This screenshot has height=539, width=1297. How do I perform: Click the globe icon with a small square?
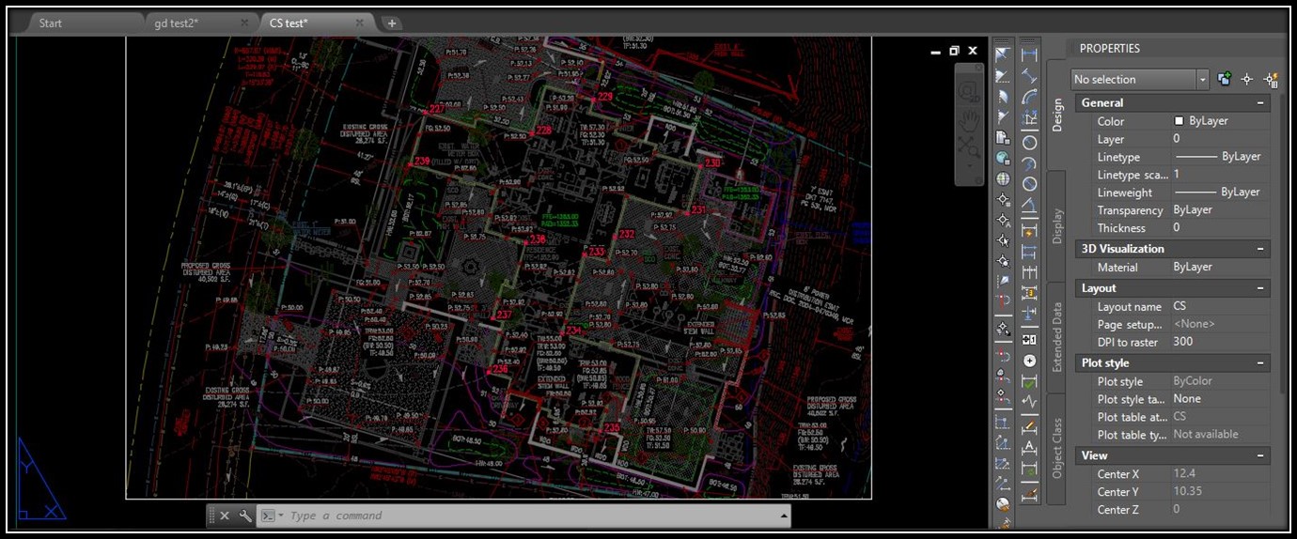(x=1003, y=158)
